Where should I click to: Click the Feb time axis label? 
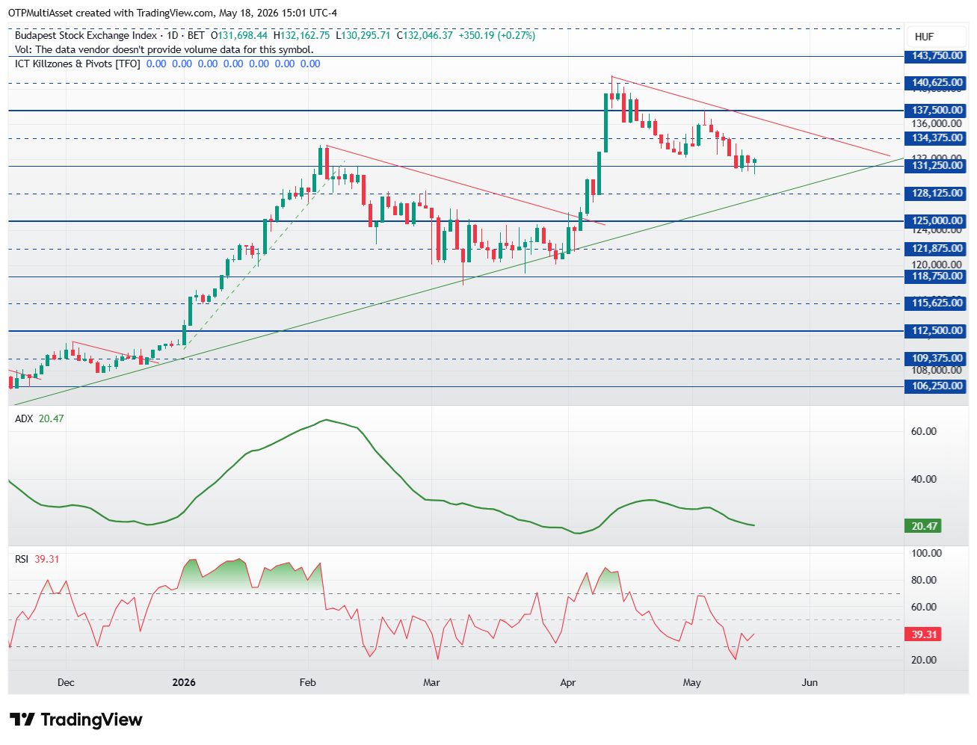point(307,682)
